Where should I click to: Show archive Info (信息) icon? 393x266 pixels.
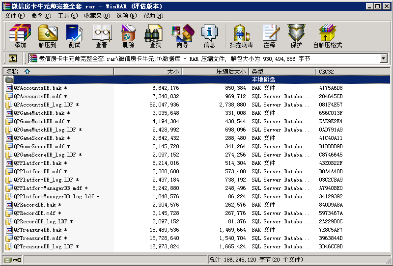tap(209, 36)
